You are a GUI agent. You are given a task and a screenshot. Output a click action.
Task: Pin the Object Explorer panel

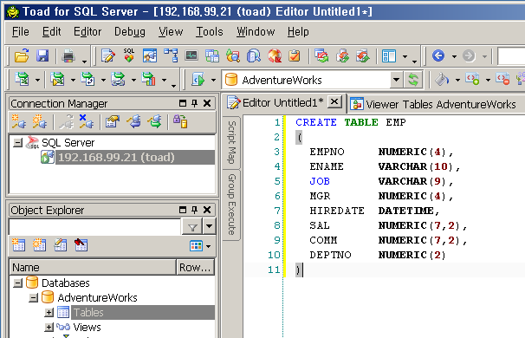195,210
